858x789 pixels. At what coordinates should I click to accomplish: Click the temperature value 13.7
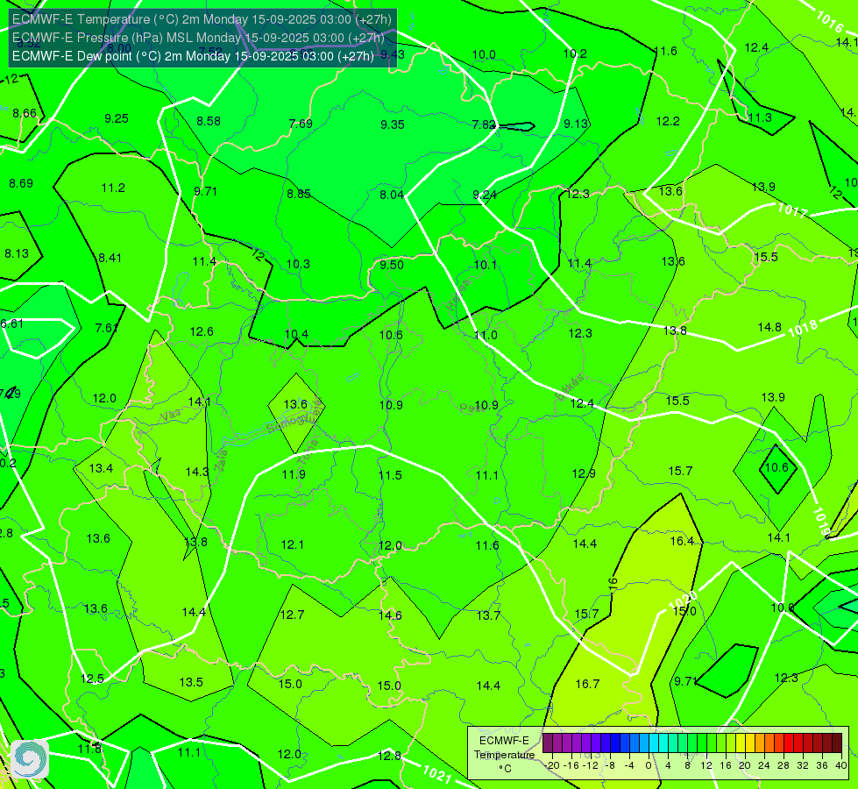point(488,616)
